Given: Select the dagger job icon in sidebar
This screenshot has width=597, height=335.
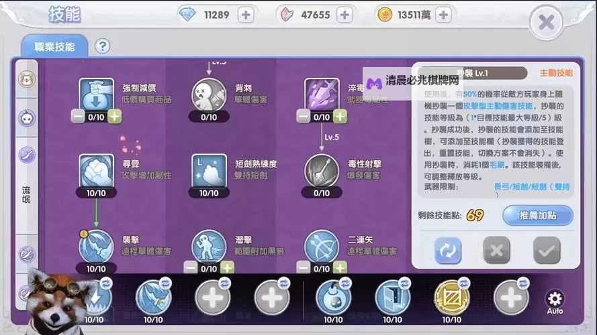Looking at the screenshot, I should [27, 155].
